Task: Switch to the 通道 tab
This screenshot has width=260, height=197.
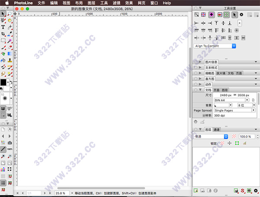Action: pyautogui.click(x=216, y=130)
